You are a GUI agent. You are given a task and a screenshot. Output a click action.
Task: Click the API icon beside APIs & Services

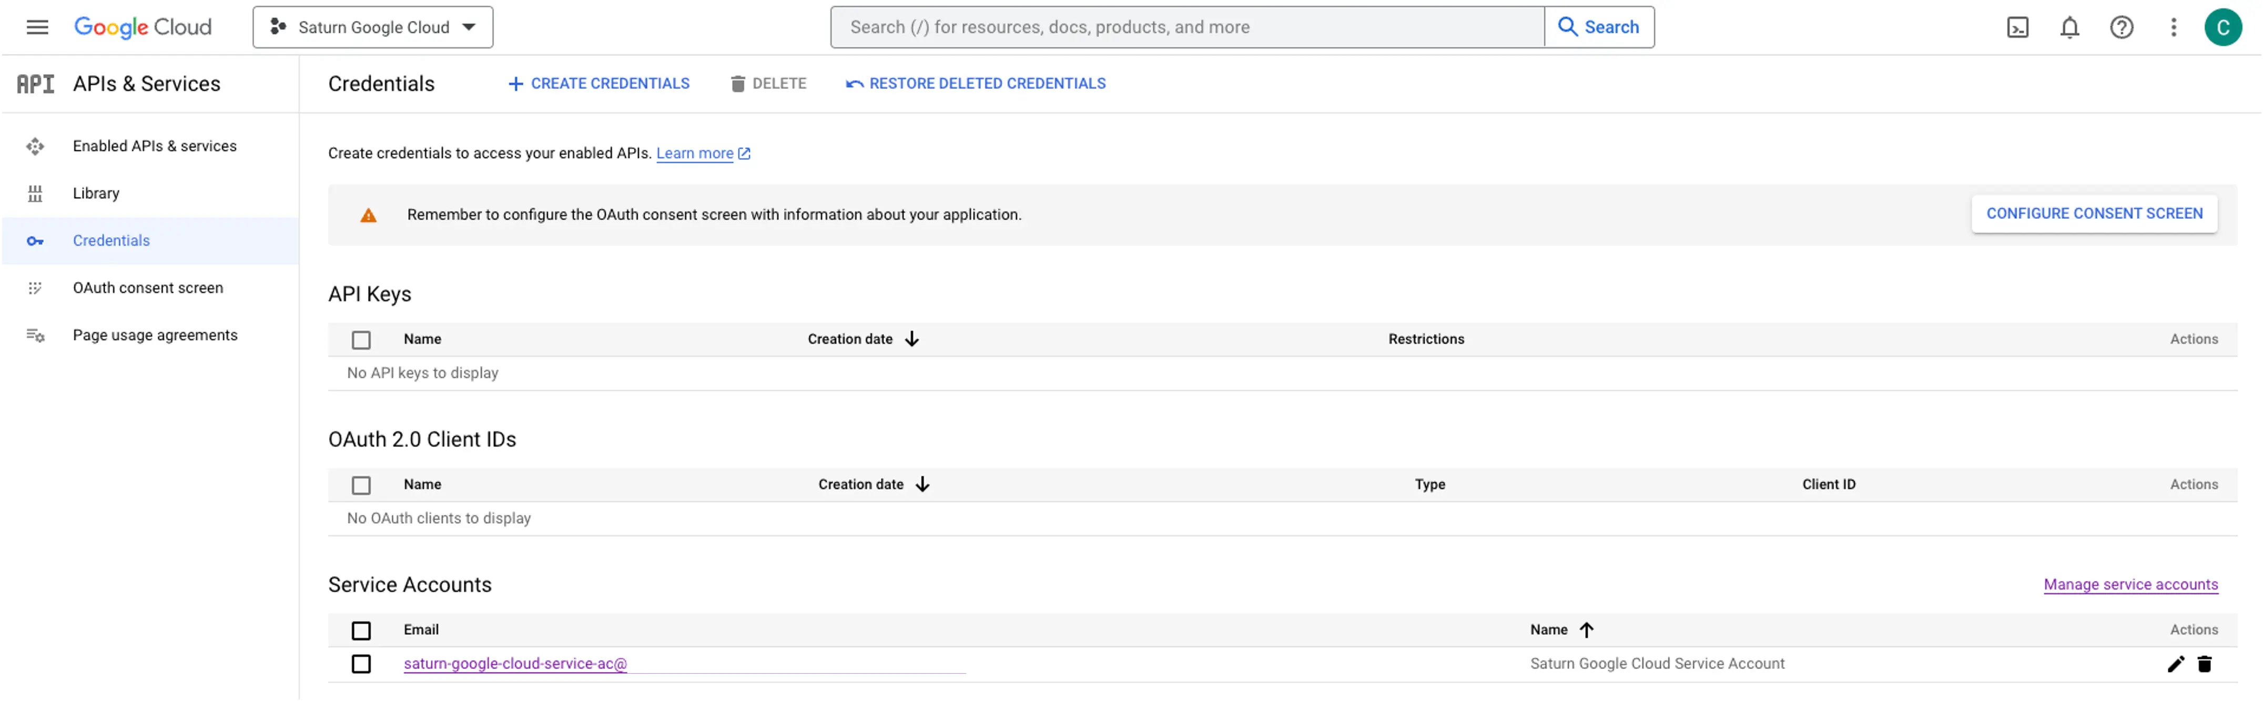coord(35,84)
